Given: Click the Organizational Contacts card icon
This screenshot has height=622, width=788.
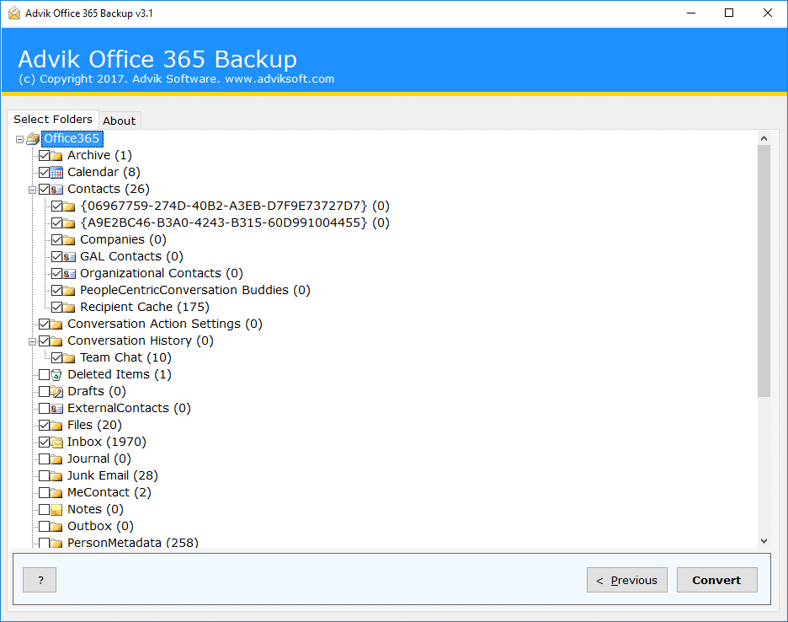Looking at the screenshot, I should click(x=69, y=274).
